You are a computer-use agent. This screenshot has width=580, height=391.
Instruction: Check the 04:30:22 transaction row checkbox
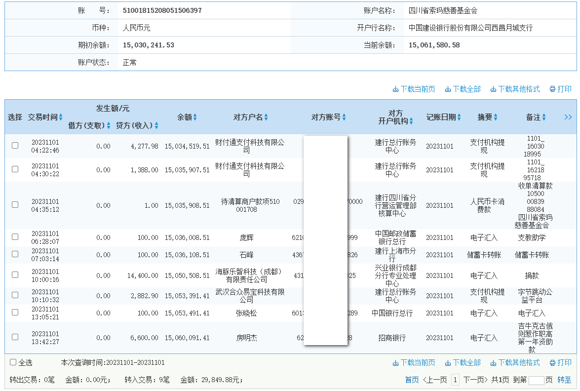(x=15, y=169)
